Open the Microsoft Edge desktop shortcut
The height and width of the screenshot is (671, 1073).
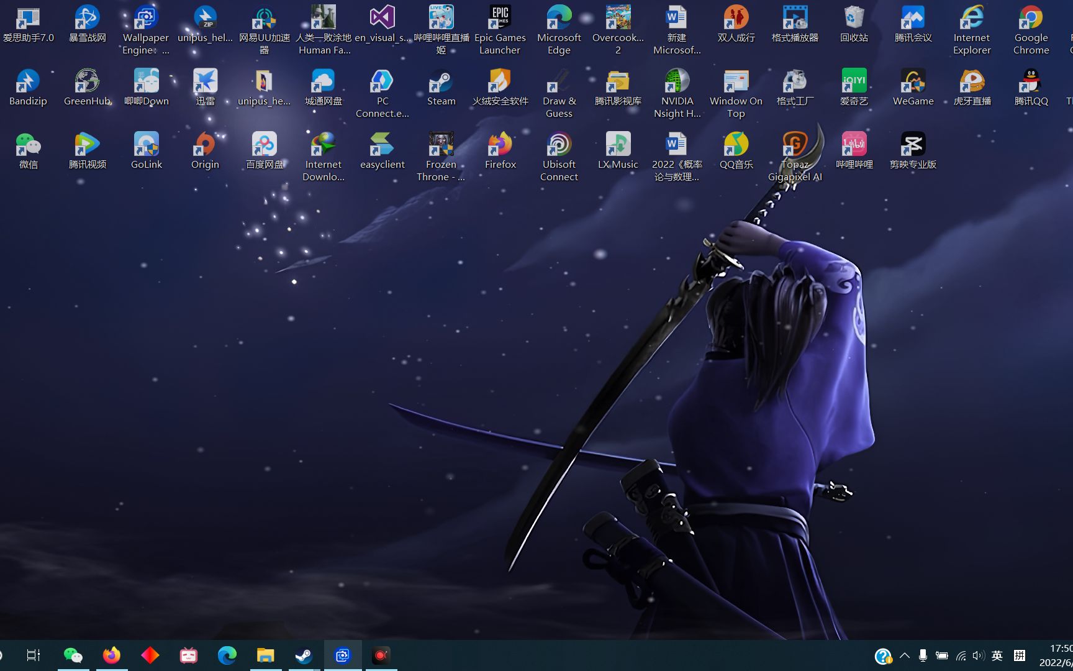click(x=559, y=31)
